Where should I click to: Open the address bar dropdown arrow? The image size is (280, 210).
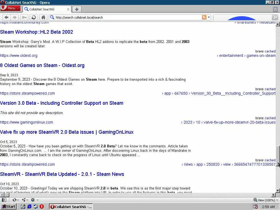209,17
